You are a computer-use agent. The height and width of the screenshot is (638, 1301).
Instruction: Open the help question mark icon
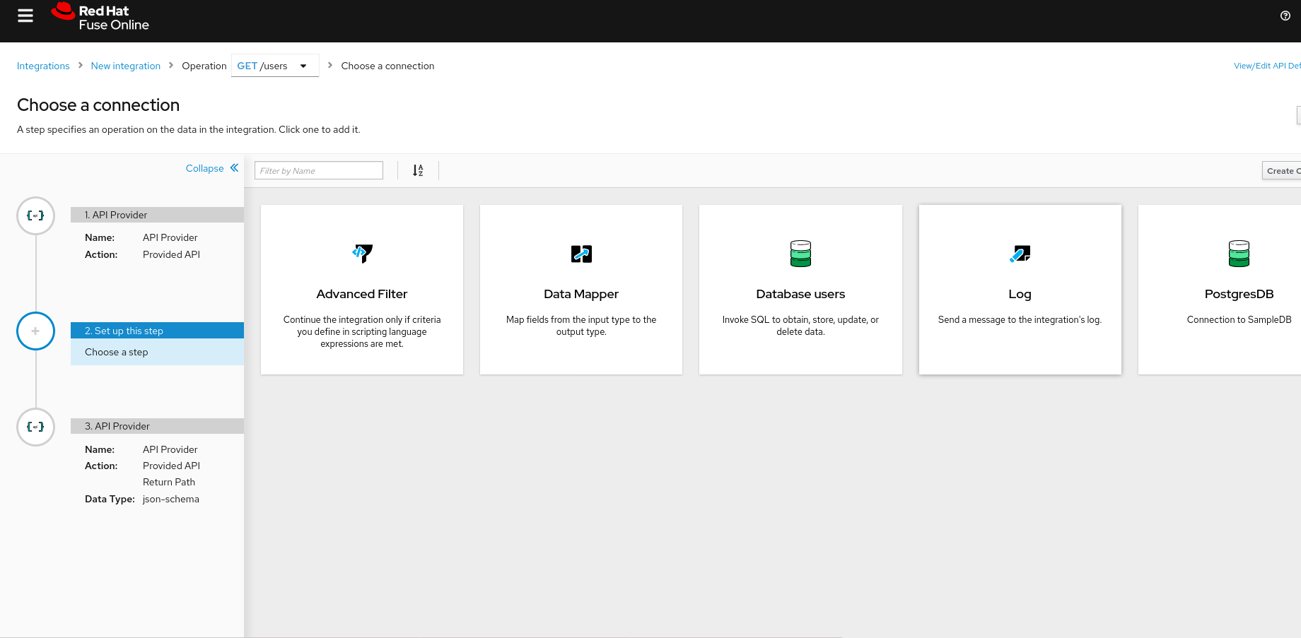1285,16
